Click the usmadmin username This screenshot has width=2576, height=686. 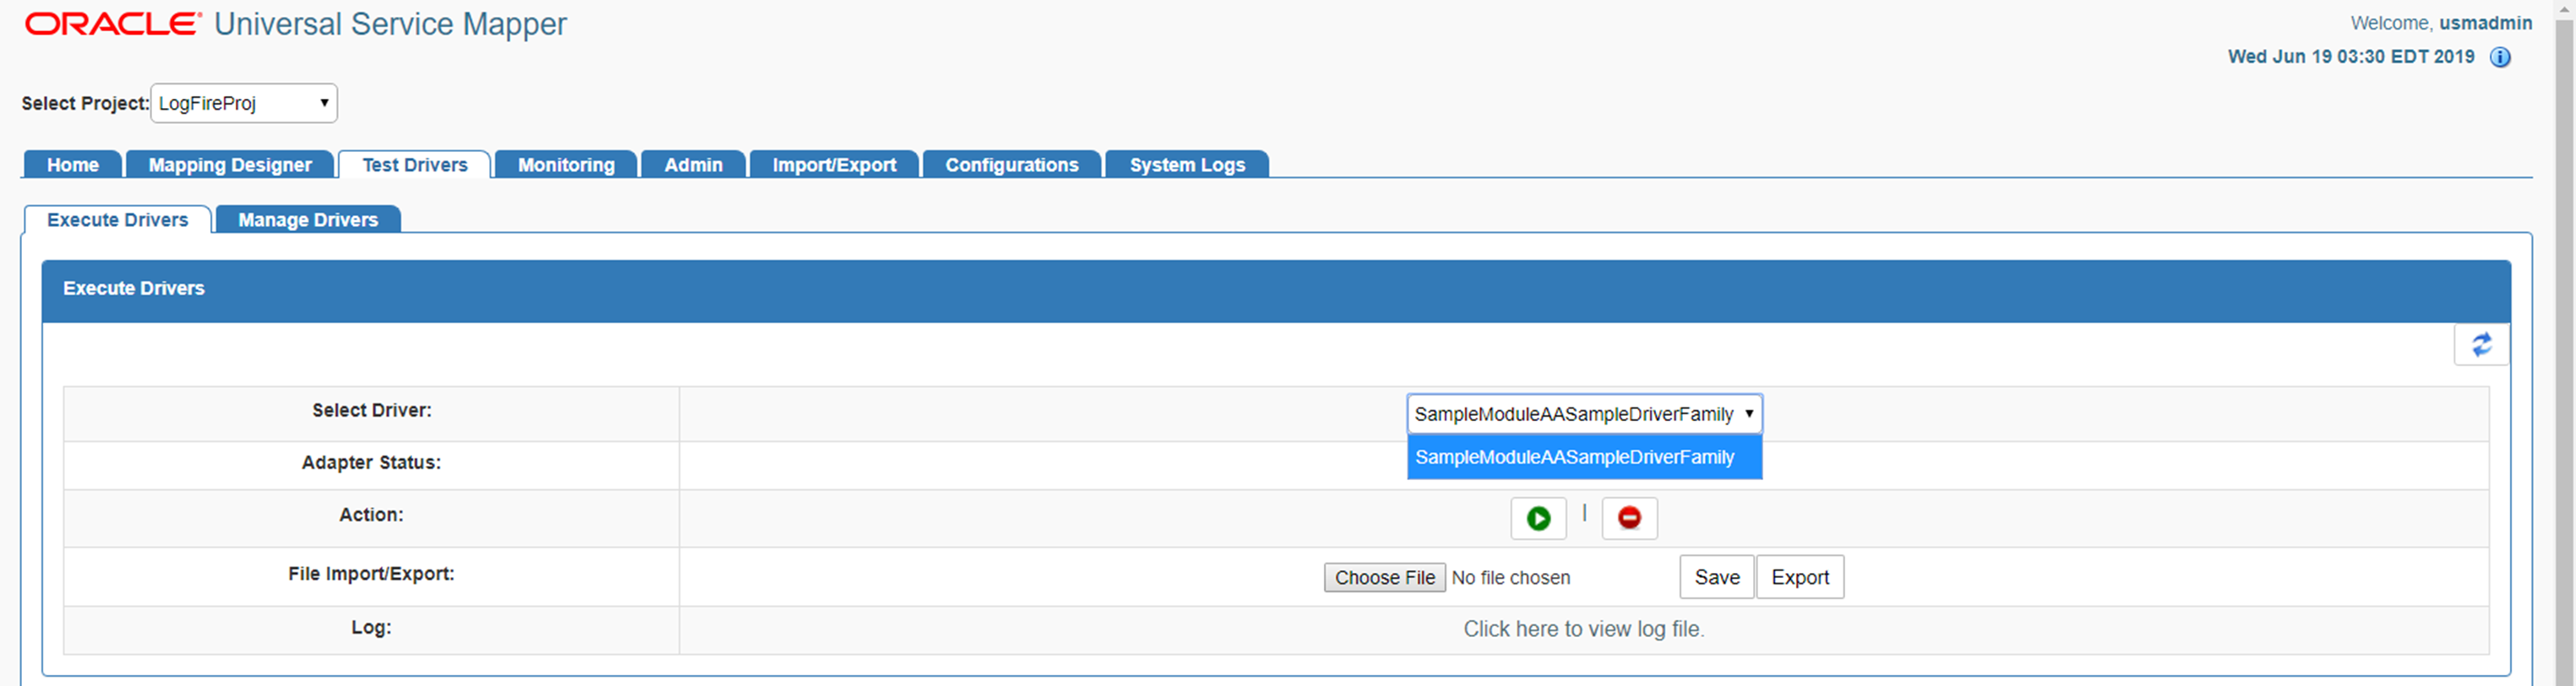coord(2485,23)
